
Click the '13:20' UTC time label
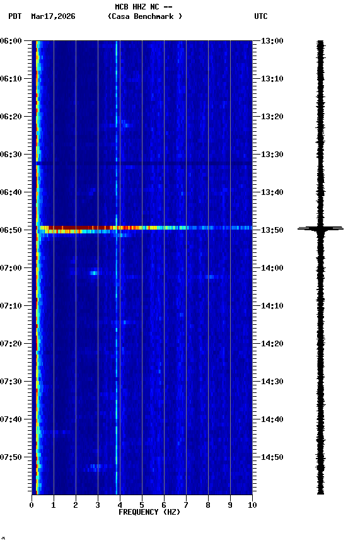click(x=272, y=117)
